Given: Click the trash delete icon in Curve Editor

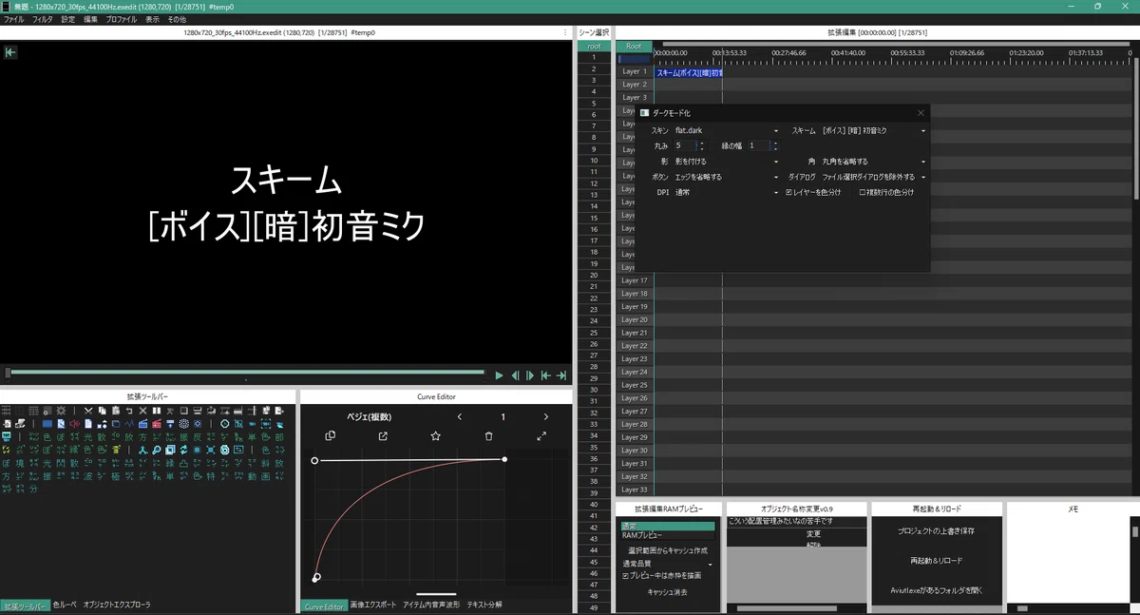Looking at the screenshot, I should point(488,436).
